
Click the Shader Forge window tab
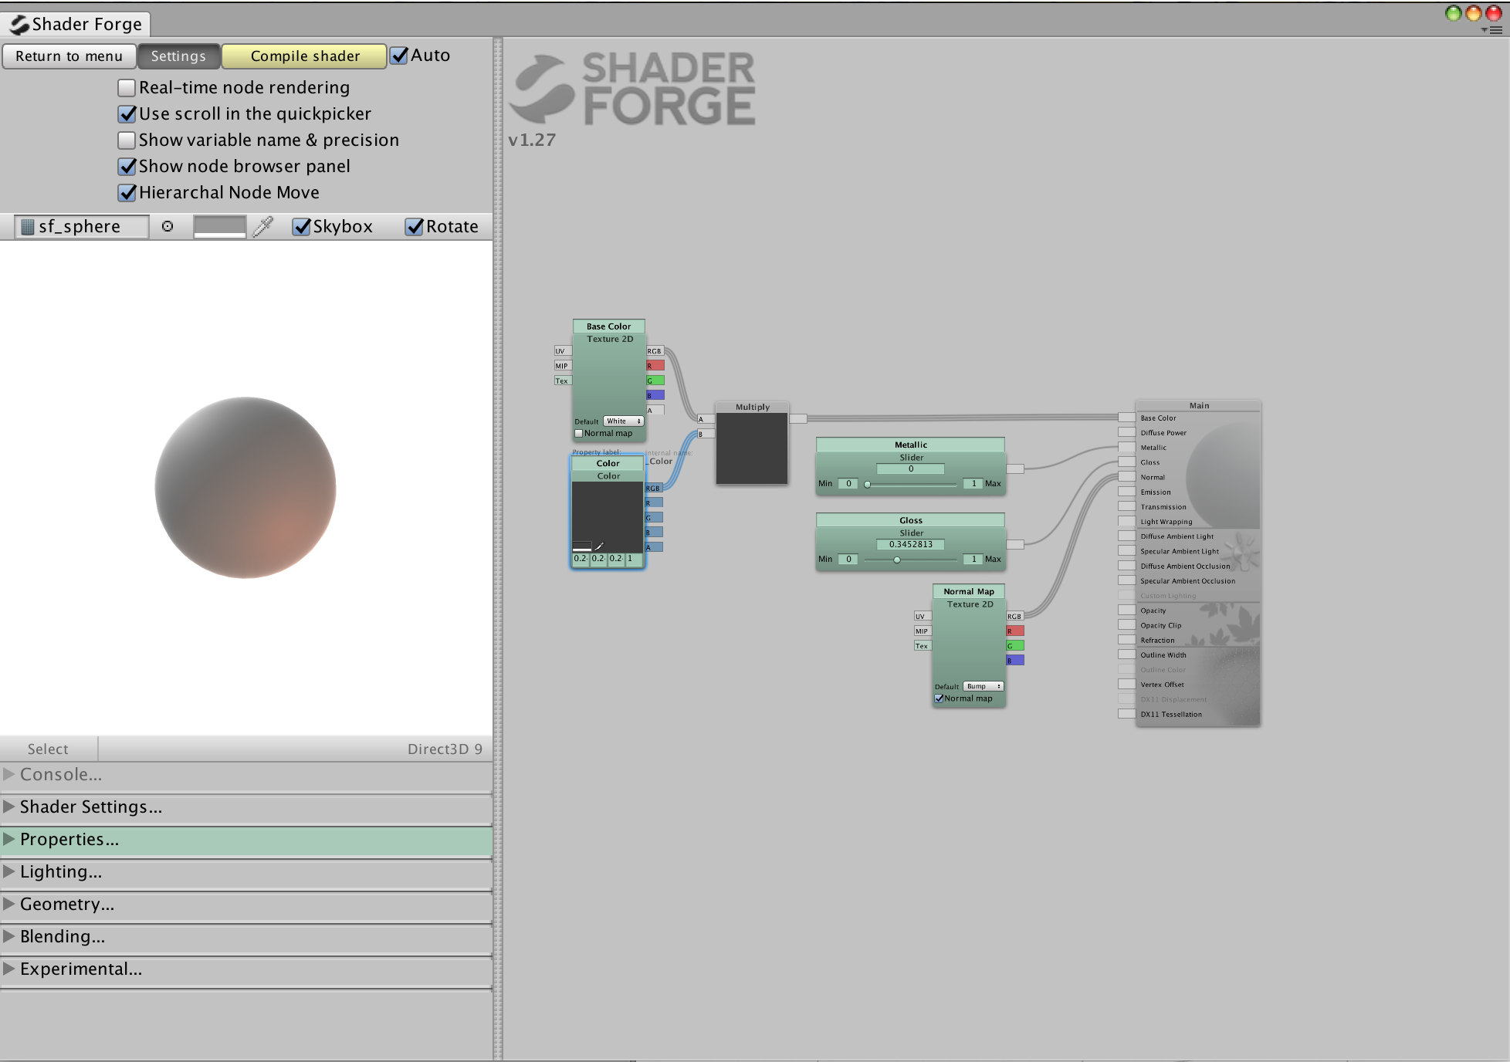pos(76,25)
